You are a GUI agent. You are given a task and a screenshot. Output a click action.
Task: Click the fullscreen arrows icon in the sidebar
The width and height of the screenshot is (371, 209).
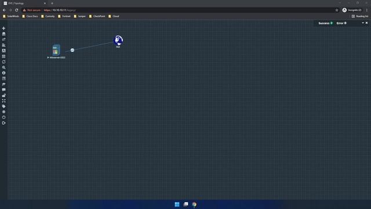(x=3, y=100)
